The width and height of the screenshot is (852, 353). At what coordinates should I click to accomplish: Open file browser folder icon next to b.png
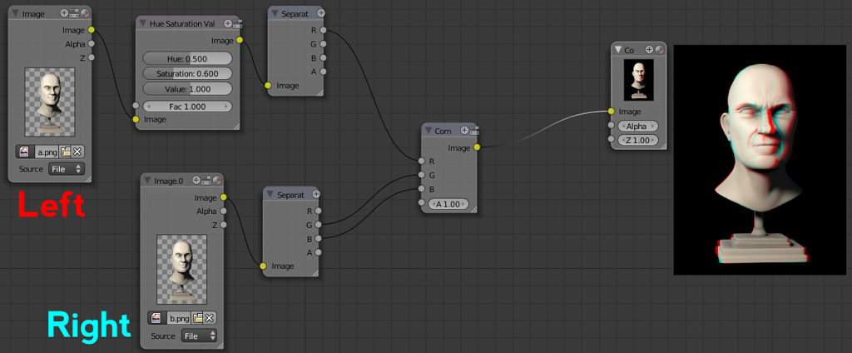click(198, 318)
